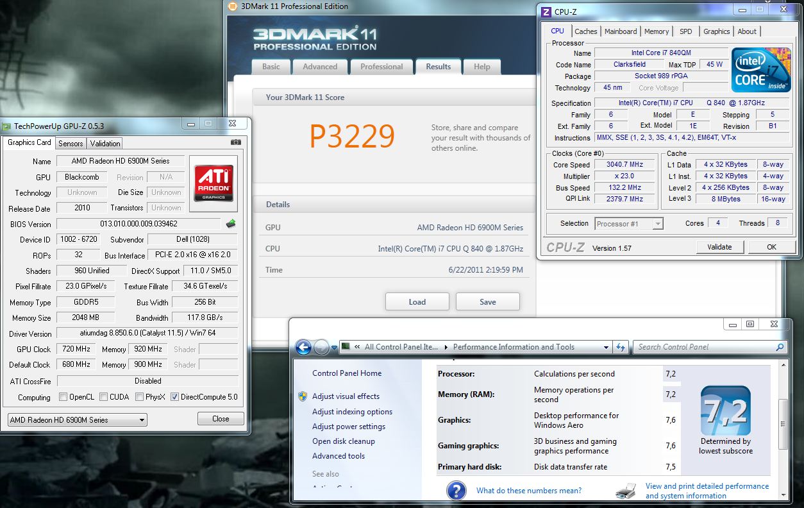Tick the CUDA checkbox
This screenshot has width=804, height=508.
(x=103, y=397)
